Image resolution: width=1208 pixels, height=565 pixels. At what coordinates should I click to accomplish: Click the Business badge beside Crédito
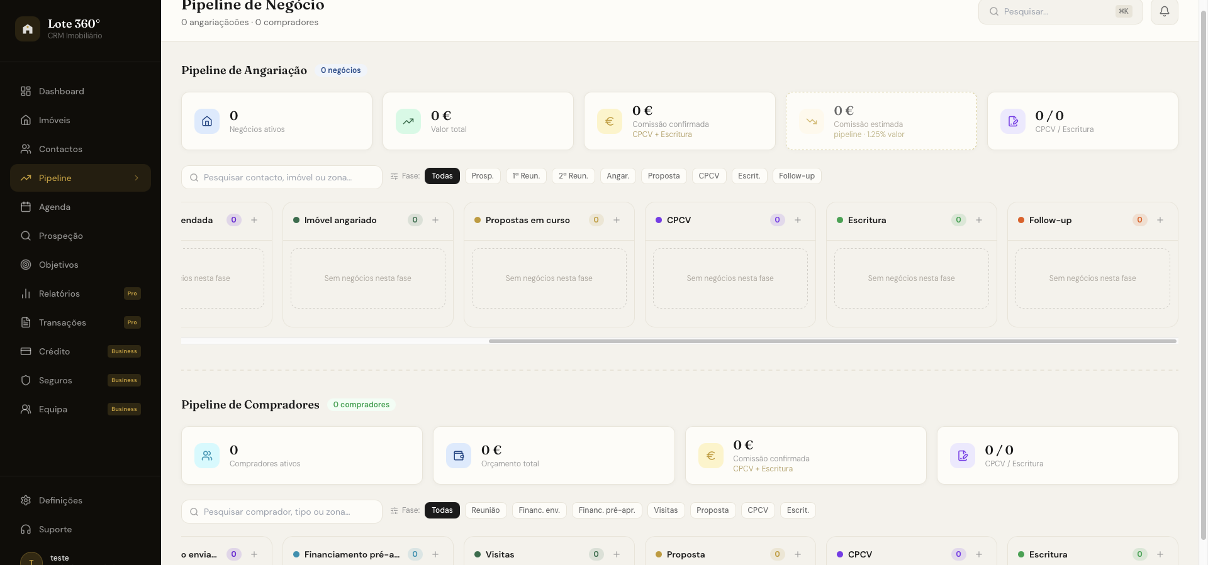pyautogui.click(x=124, y=351)
